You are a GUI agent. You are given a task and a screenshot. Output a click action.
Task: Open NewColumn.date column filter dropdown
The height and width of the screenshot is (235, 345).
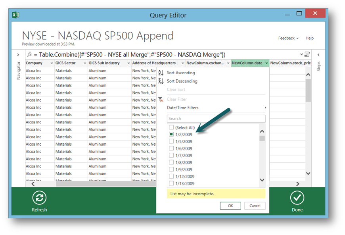pos(266,63)
